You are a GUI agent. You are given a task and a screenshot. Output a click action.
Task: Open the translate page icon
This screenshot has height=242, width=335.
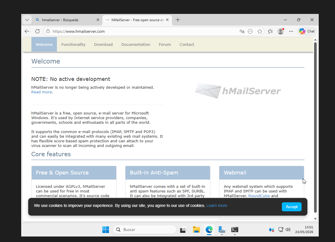point(242,31)
